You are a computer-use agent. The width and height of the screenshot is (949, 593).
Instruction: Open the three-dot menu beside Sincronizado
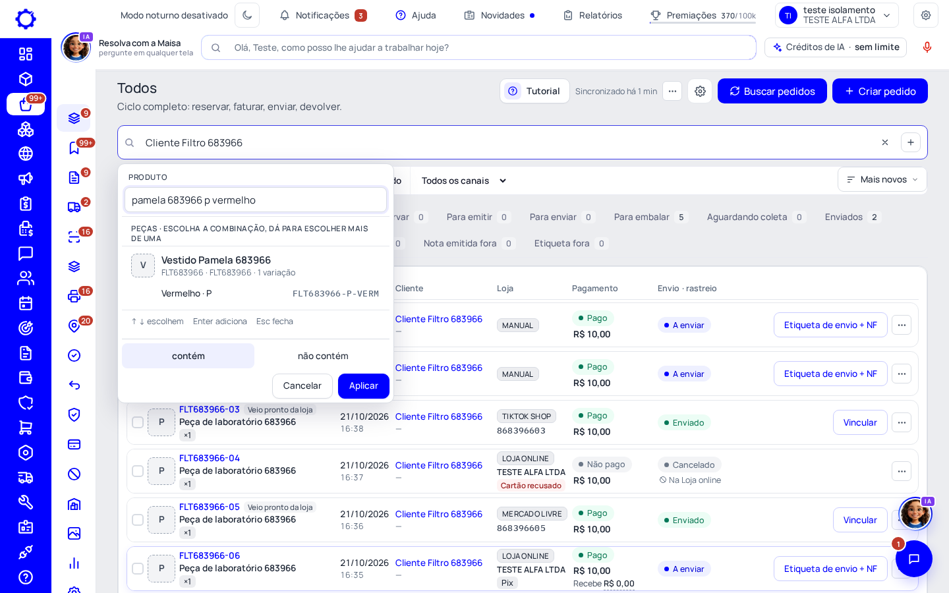click(x=672, y=91)
